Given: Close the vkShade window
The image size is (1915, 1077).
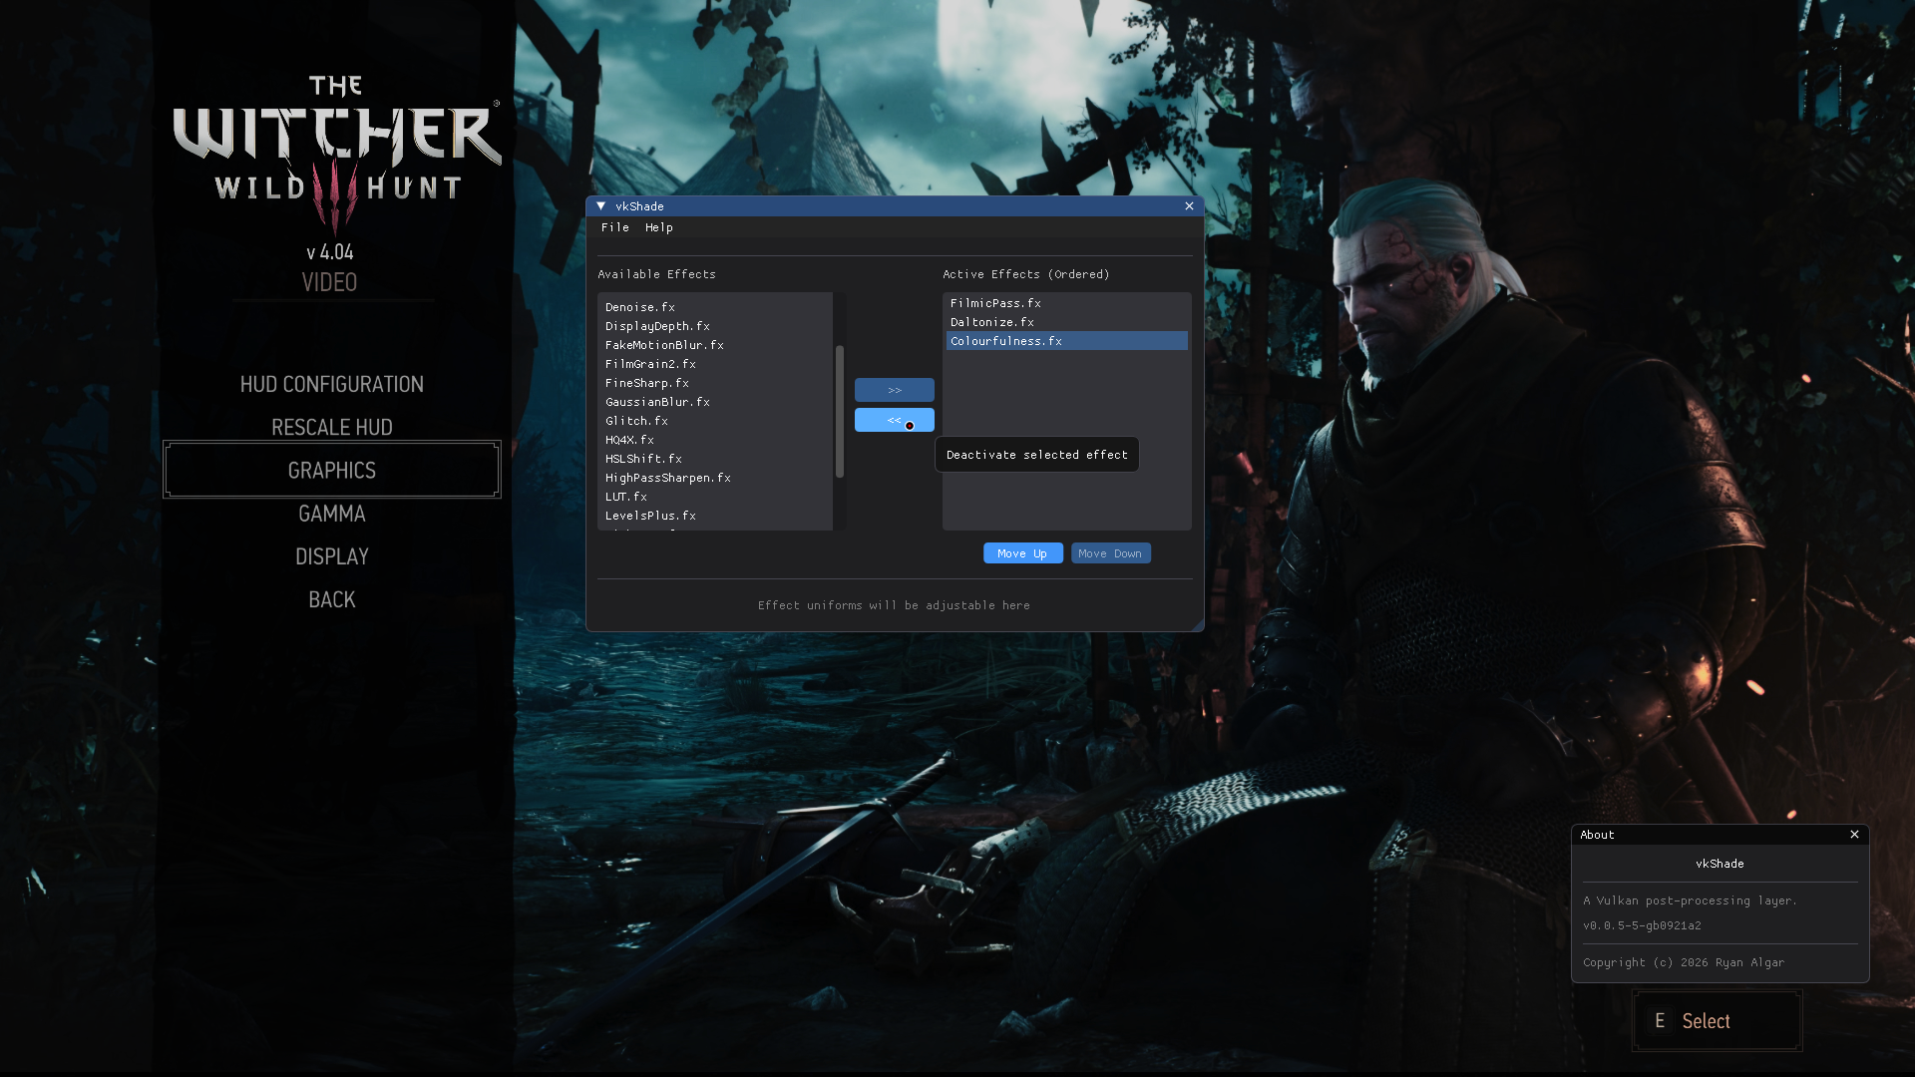Looking at the screenshot, I should click(x=1189, y=206).
